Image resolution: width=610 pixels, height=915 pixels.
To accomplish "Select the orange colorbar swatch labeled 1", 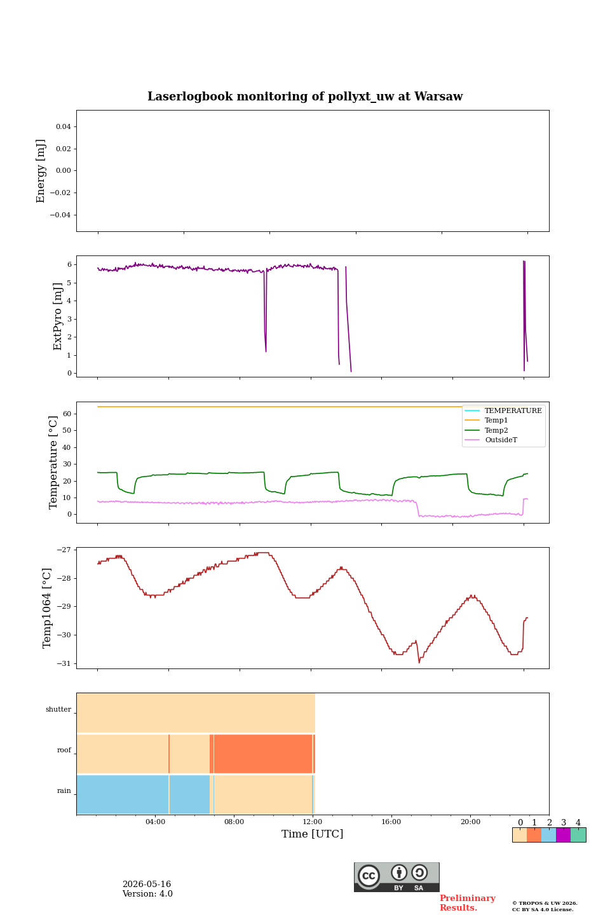I will click(534, 835).
